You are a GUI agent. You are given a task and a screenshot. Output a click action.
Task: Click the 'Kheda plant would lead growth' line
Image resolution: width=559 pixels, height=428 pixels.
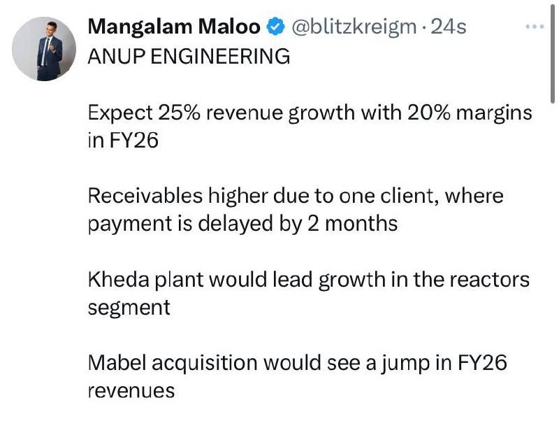(309, 280)
